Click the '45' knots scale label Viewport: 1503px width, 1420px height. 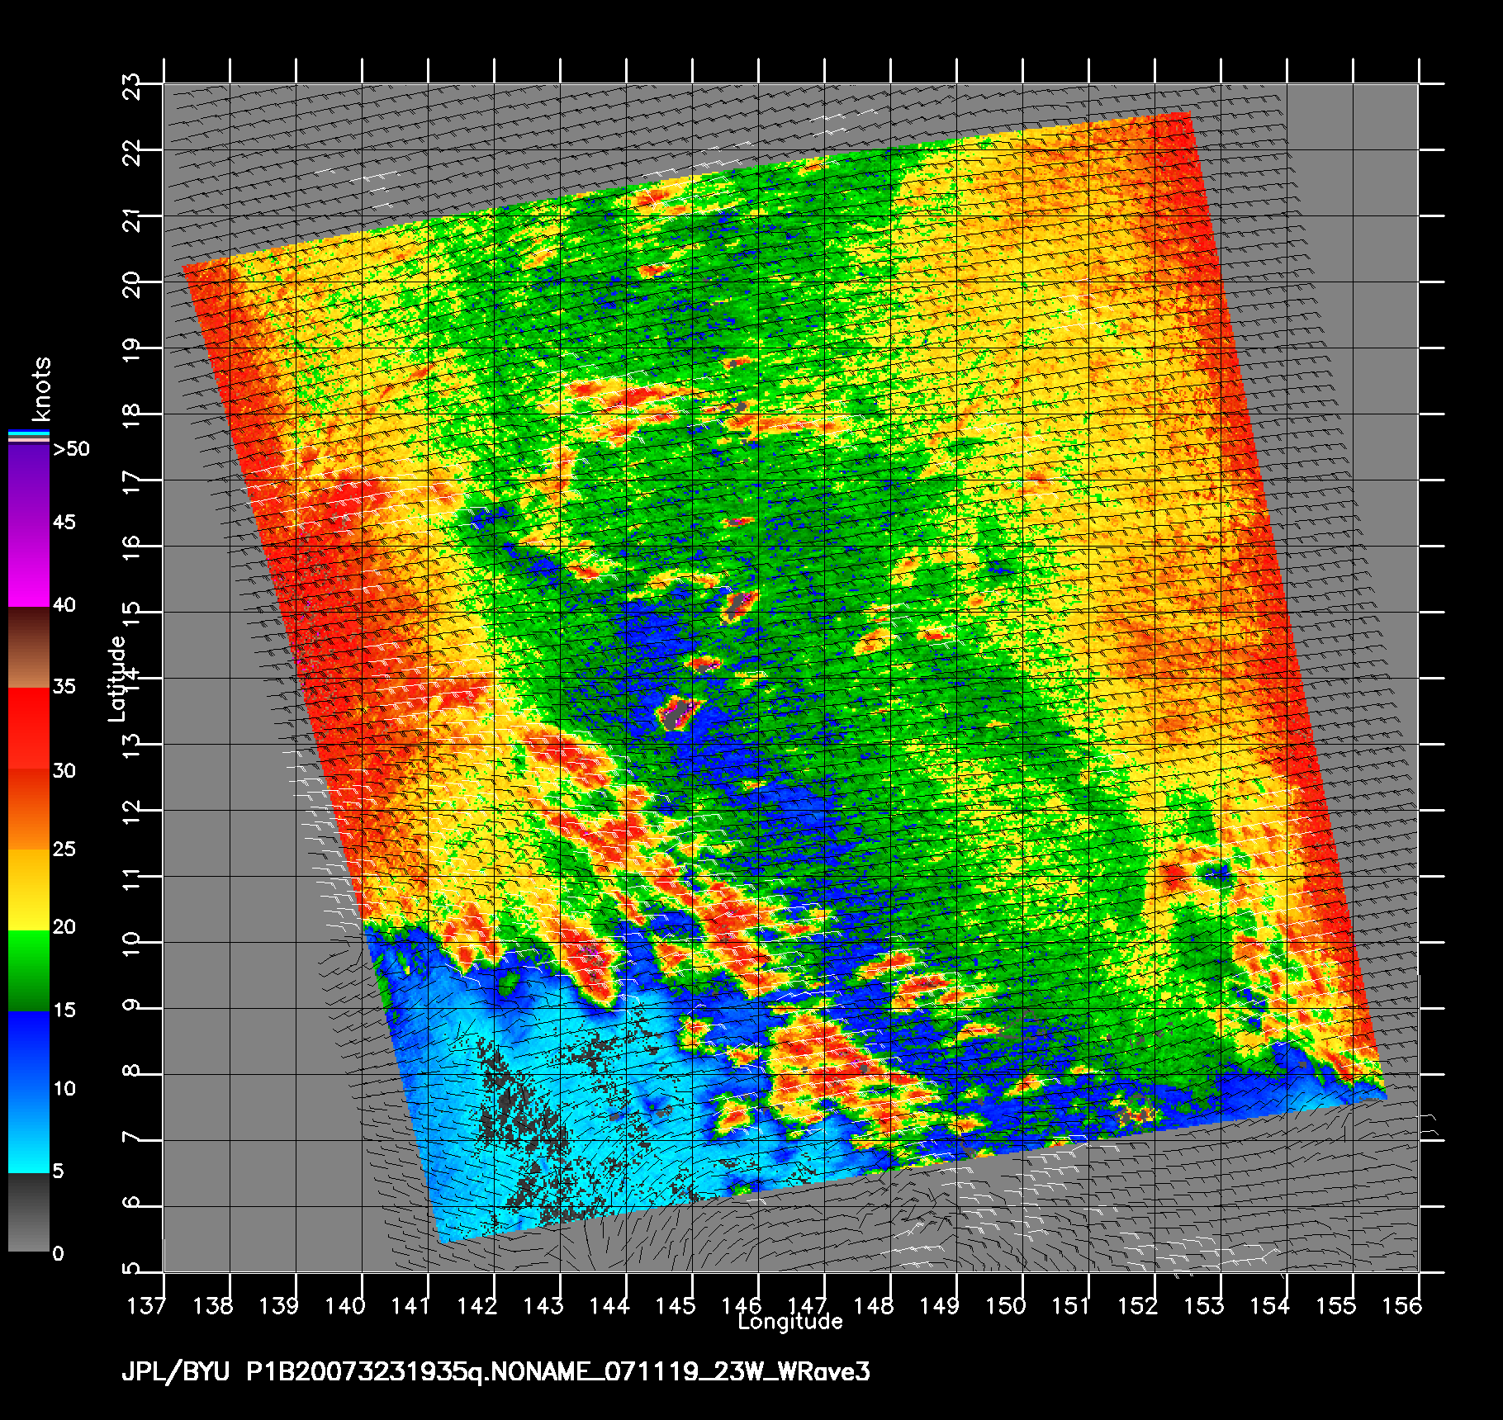(64, 522)
